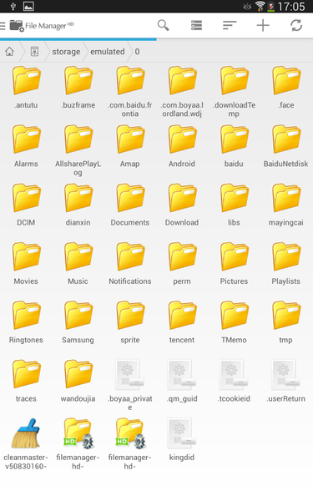This screenshot has width=313, height=501.
Task: Select the 0 breadcrumb segment
Action: point(137,52)
